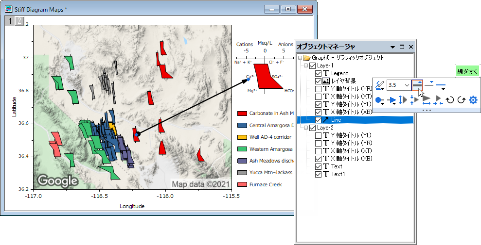Check Layer2 X 軸タイトル (XT) checkbox
This screenshot has width=481, height=245.
pos(319,151)
